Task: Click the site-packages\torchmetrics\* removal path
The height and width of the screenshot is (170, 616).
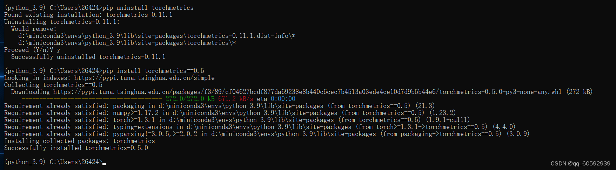Action: coord(127,43)
